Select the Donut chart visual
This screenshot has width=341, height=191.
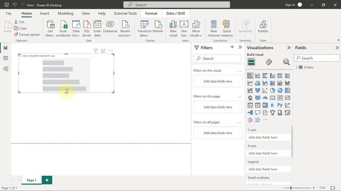point(280,90)
